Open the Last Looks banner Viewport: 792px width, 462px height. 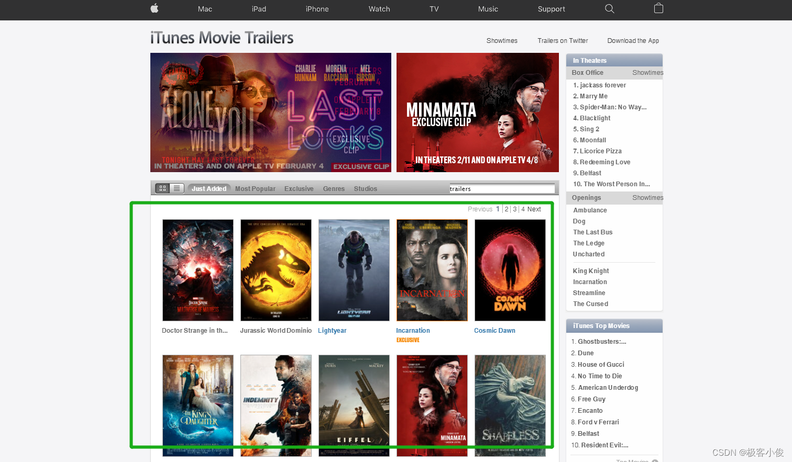pyautogui.click(x=271, y=112)
